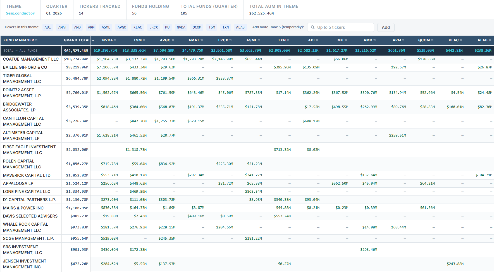494x272 pixels.
Task: Sort by AMD column sort icon
Action: click(x=375, y=40)
